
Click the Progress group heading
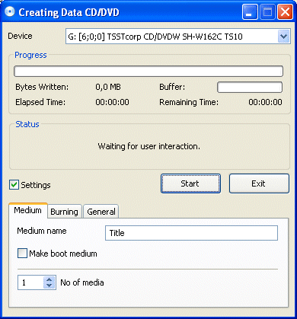click(x=30, y=55)
